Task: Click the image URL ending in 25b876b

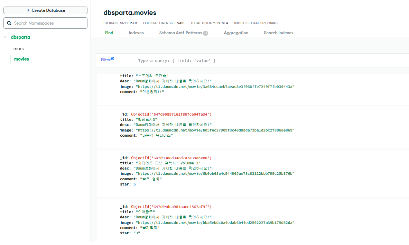Action: (x=215, y=174)
